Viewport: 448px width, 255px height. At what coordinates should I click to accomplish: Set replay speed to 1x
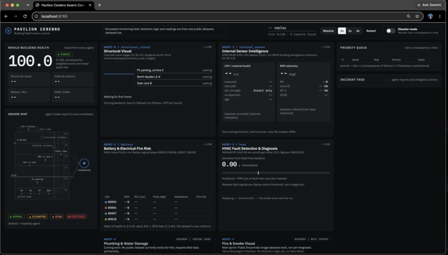342,31
